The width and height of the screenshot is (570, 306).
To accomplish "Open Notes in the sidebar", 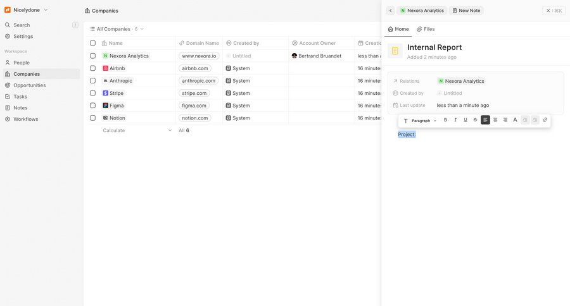I will pyautogui.click(x=41, y=107).
